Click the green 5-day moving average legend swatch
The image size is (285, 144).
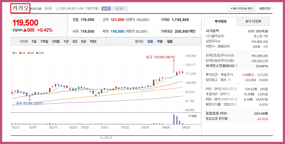click(x=13, y=53)
